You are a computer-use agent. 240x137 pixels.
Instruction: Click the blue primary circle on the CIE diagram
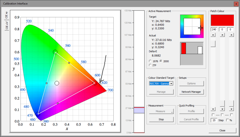[x=38, y=114]
